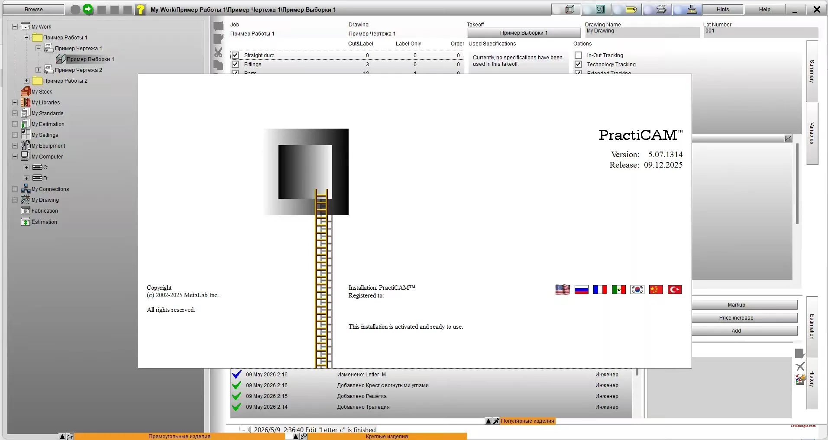Uncheck the Straight duct checkbox
Viewport: 828px width, 440px height.
coord(235,55)
